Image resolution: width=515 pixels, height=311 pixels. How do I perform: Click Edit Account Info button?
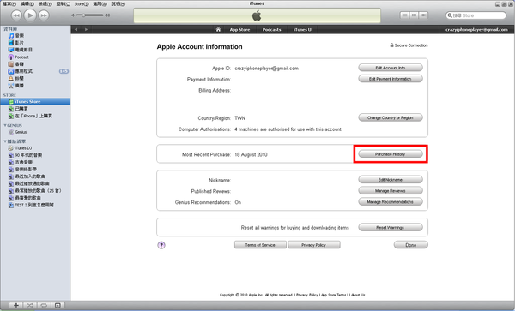click(391, 68)
